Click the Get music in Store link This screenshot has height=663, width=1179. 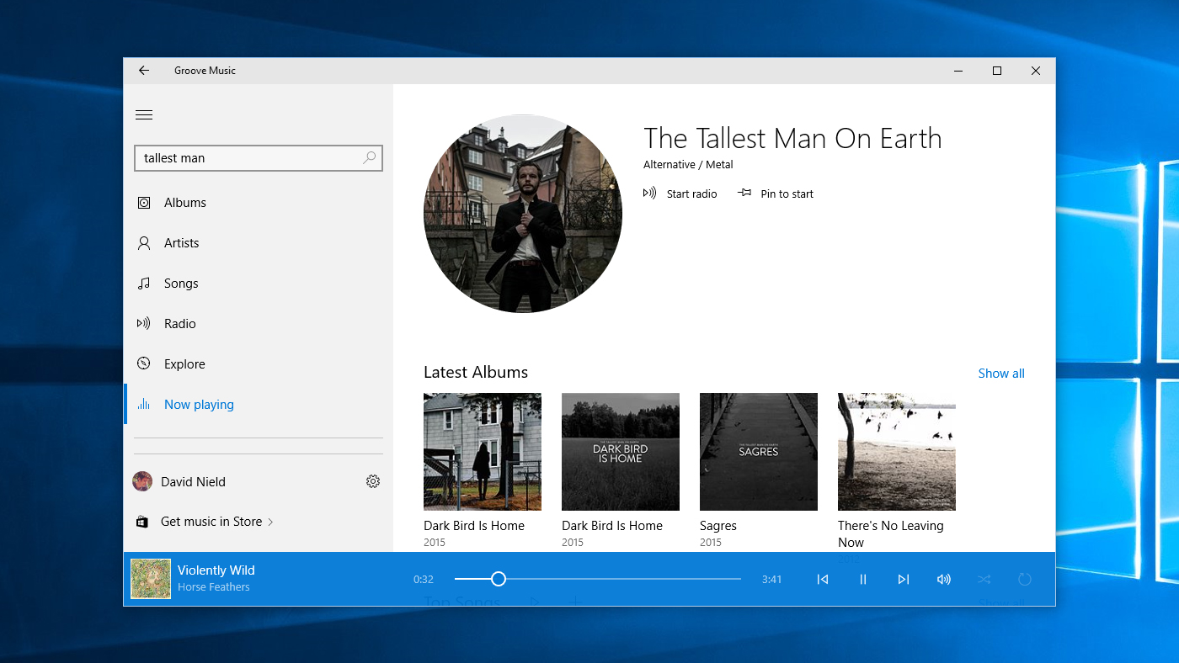coord(211,522)
